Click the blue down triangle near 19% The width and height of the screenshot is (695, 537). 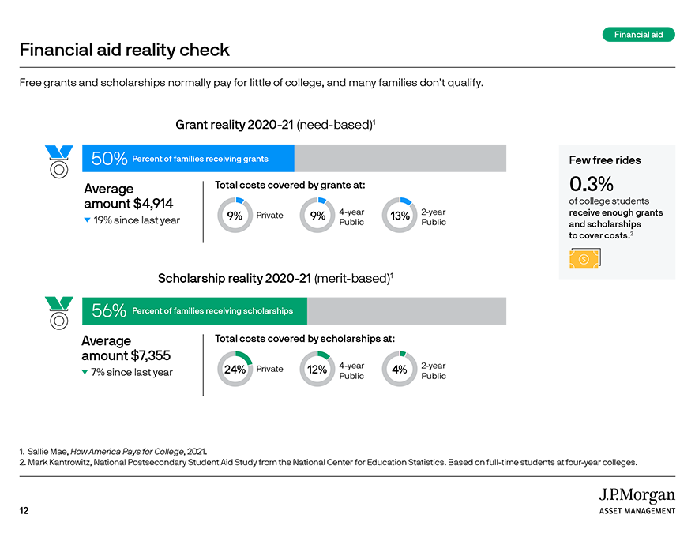[x=88, y=220]
